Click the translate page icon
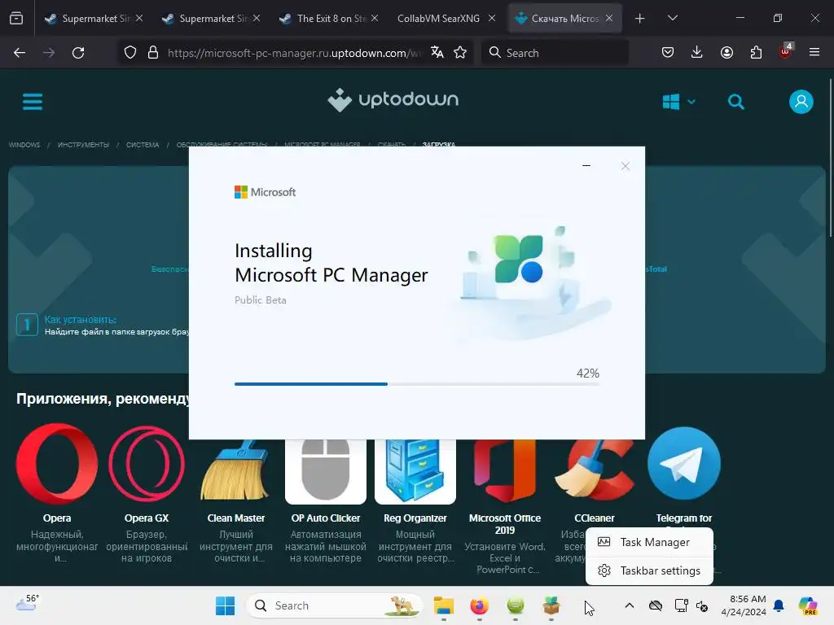This screenshot has width=834, height=625. [x=437, y=52]
